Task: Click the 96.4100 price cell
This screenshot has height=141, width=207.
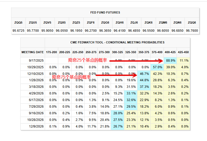Action: [120, 31]
